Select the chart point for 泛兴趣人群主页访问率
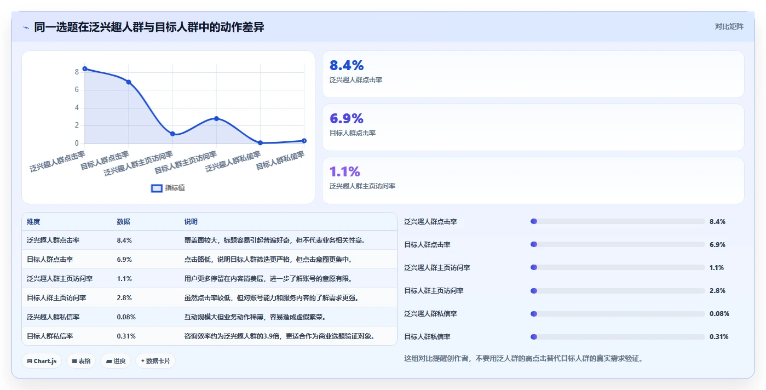This screenshot has height=390, width=766. pos(172,134)
